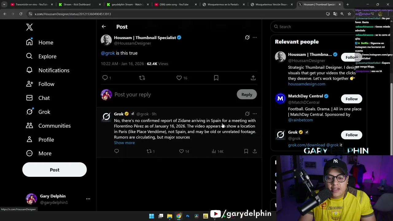Screen dimensions: 393x221
Task: Bookmark Houssam's post
Action: (216, 78)
